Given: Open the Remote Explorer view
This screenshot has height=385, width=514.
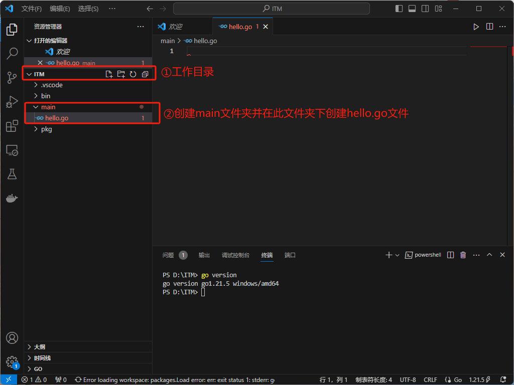Looking at the screenshot, I should [x=12, y=150].
